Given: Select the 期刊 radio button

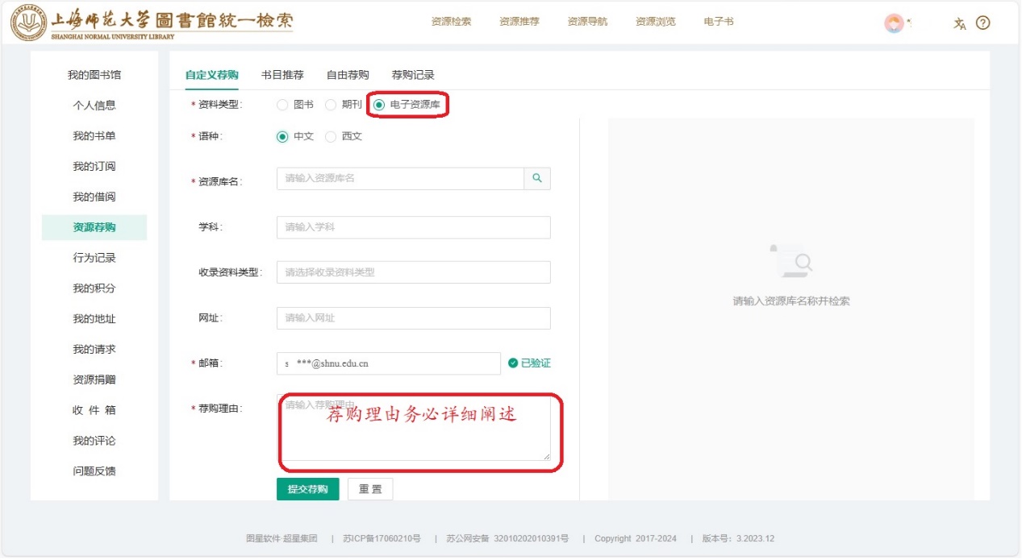Looking at the screenshot, I should pyautogui.click(x=331, y=105).
